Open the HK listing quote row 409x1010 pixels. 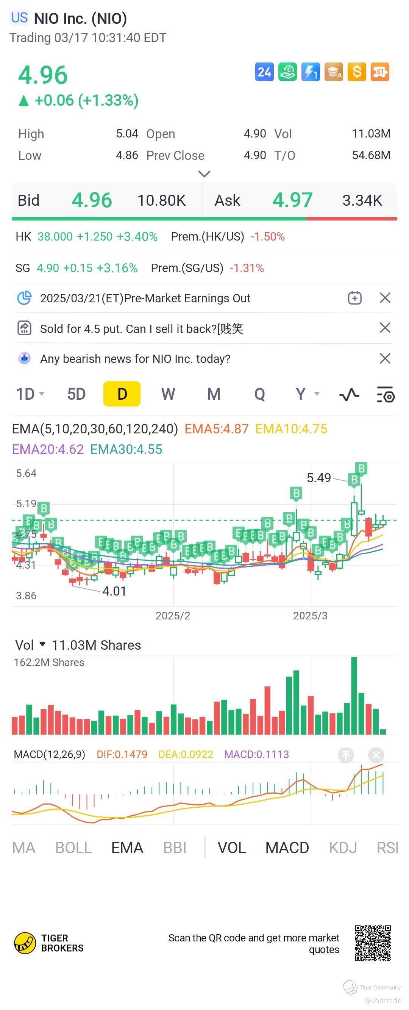[x=204, y=236]
